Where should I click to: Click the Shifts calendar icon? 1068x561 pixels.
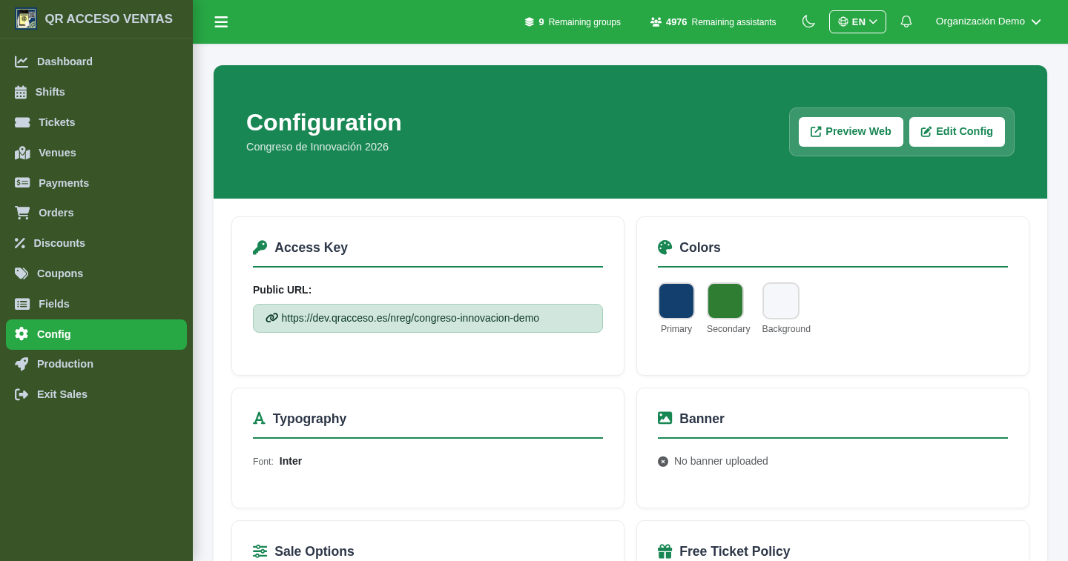[x=21, y=92]
